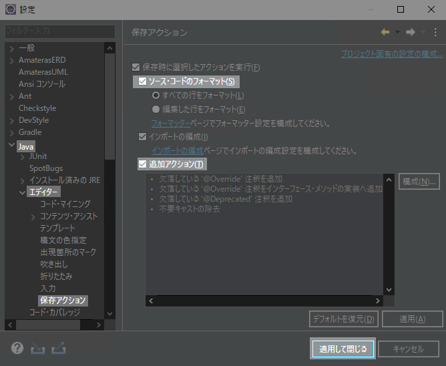
Task: Click actions list scrollbar up arrow
Action: click(389, 180)
